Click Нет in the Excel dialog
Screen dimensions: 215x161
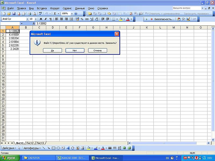[x=75, y=50]
